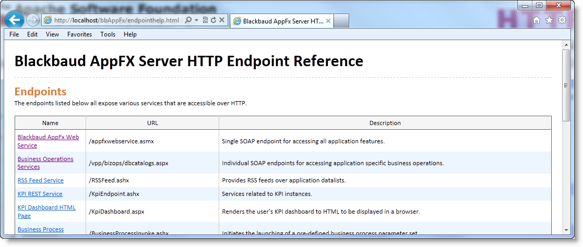
Task: Open the File menu
Action: coord(14,34)
